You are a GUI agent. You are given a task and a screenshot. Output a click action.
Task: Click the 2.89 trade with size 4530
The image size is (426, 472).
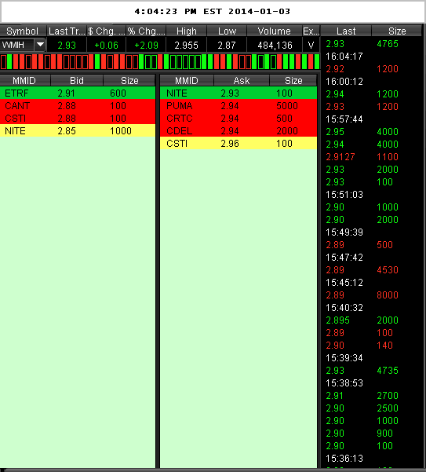(x=362, y=270)
